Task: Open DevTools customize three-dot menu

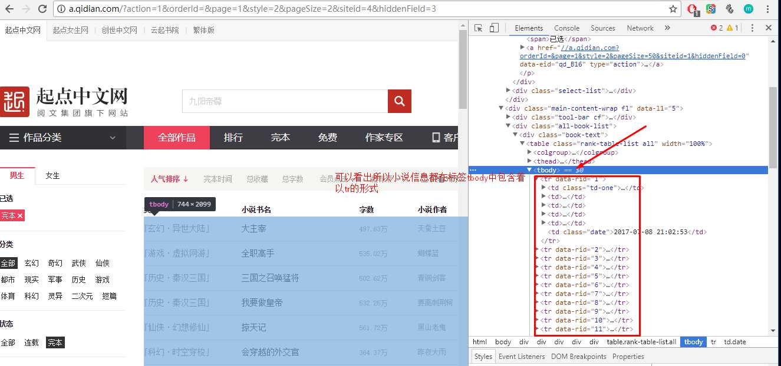Action: coord(751,28)
